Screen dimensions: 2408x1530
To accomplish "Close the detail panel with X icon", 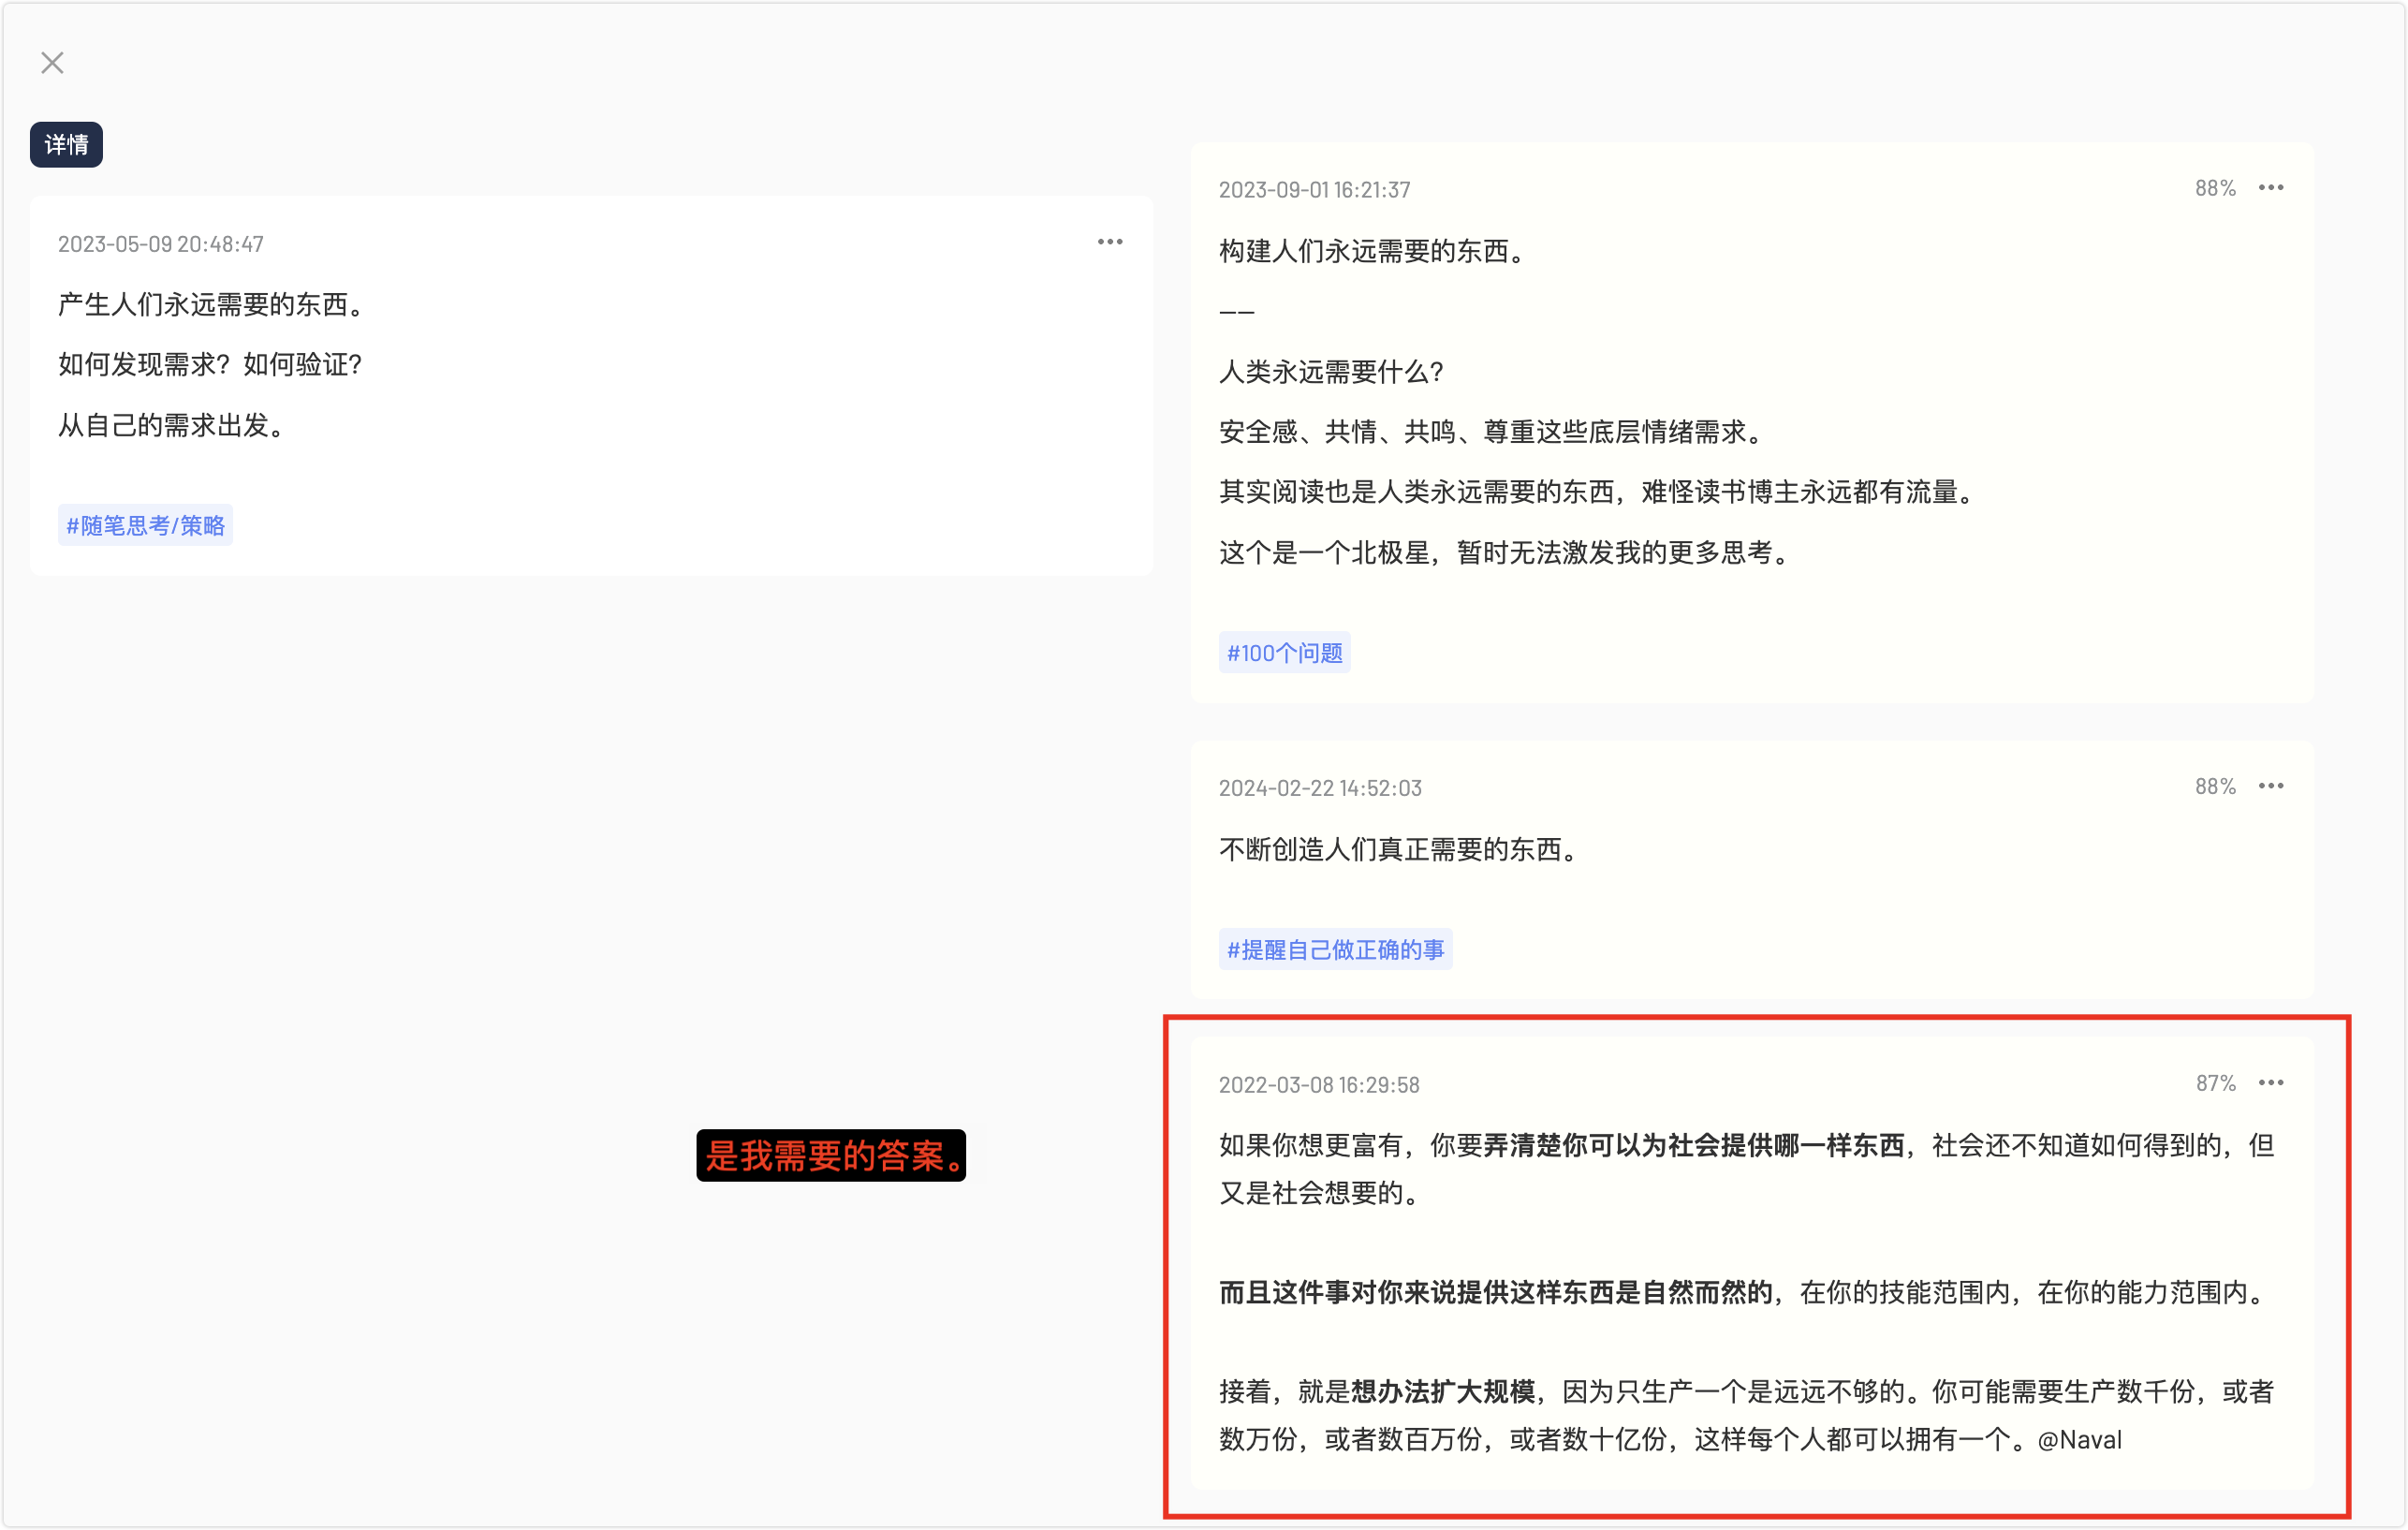I will [x=52, y=63].
